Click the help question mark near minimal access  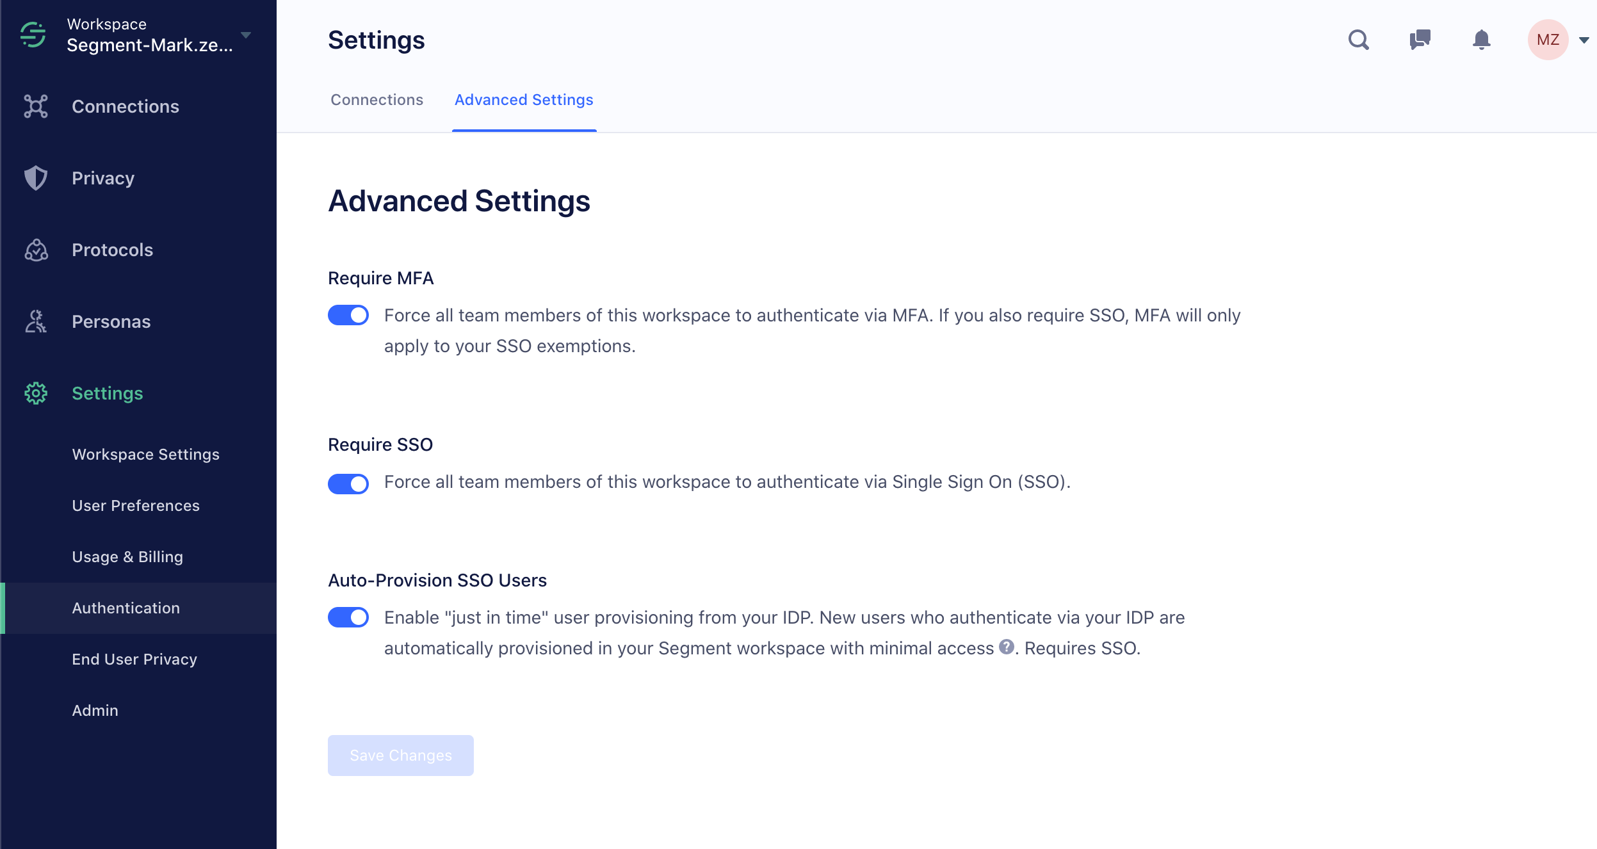(x=1006, y=648)
